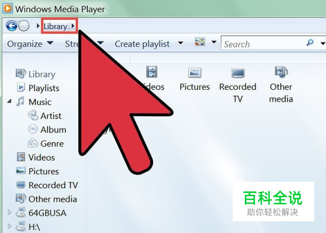
Task: Click the Album disc icon
Action: (33, 129)
